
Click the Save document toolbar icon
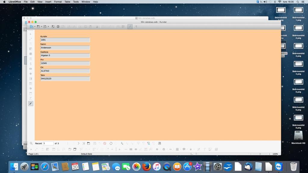coord(45,27)
